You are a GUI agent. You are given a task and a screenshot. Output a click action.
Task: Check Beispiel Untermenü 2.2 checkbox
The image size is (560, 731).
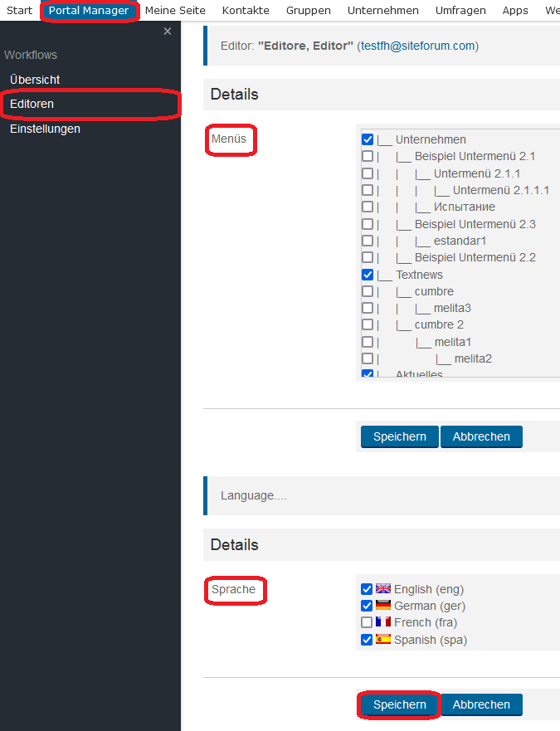coord(368,257)
